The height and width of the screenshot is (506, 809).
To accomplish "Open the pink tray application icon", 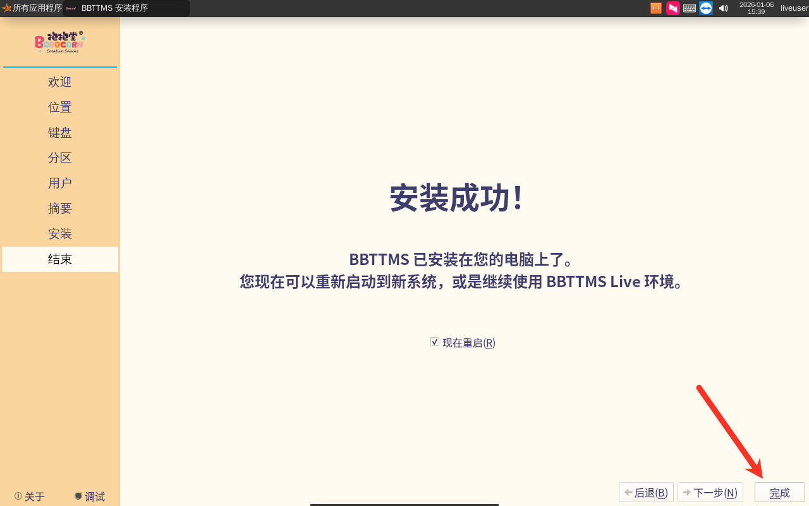I will [672, 8].
